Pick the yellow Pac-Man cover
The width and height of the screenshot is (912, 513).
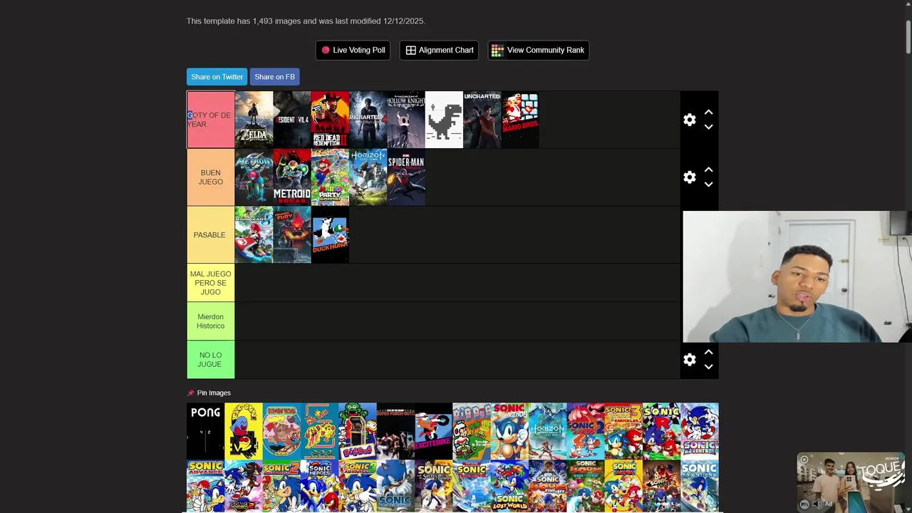tap(244, 431)
